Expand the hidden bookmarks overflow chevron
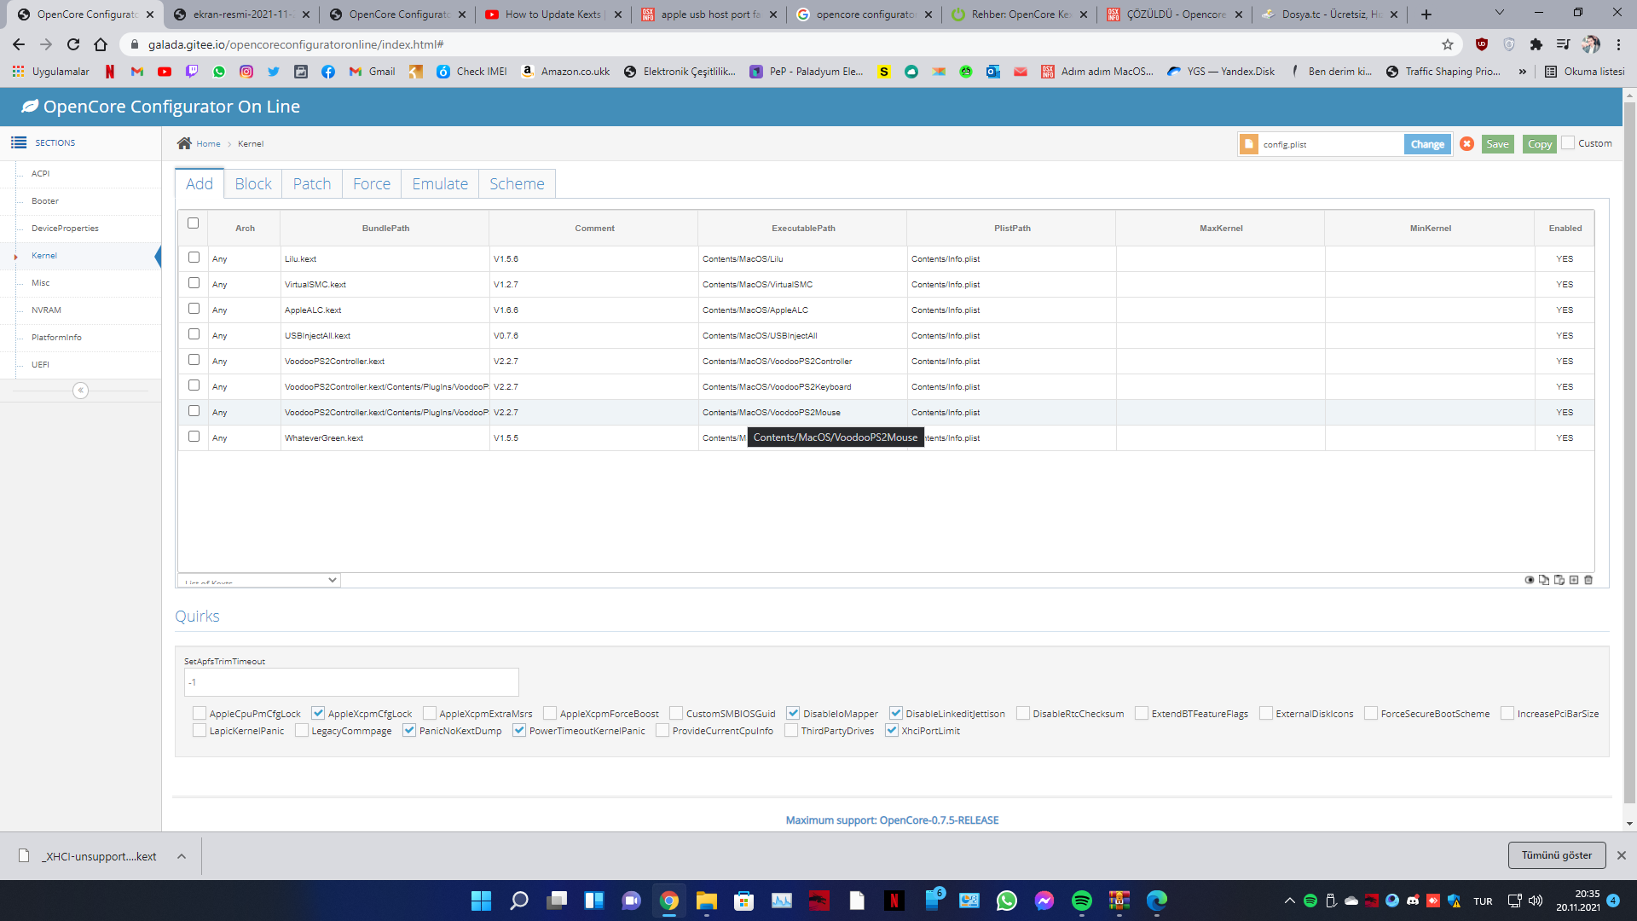The width and height of the screenshot is (1637, 921). 1523,72
